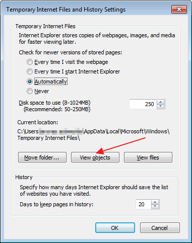Click the disk space value field showing 250
The image size is (192, 243).
pos(143,104)
